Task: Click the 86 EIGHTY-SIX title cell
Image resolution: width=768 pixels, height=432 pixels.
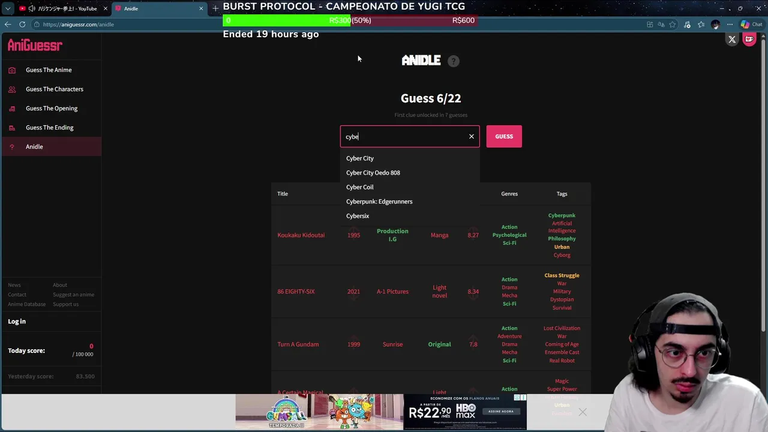Action: coord(296,292)
